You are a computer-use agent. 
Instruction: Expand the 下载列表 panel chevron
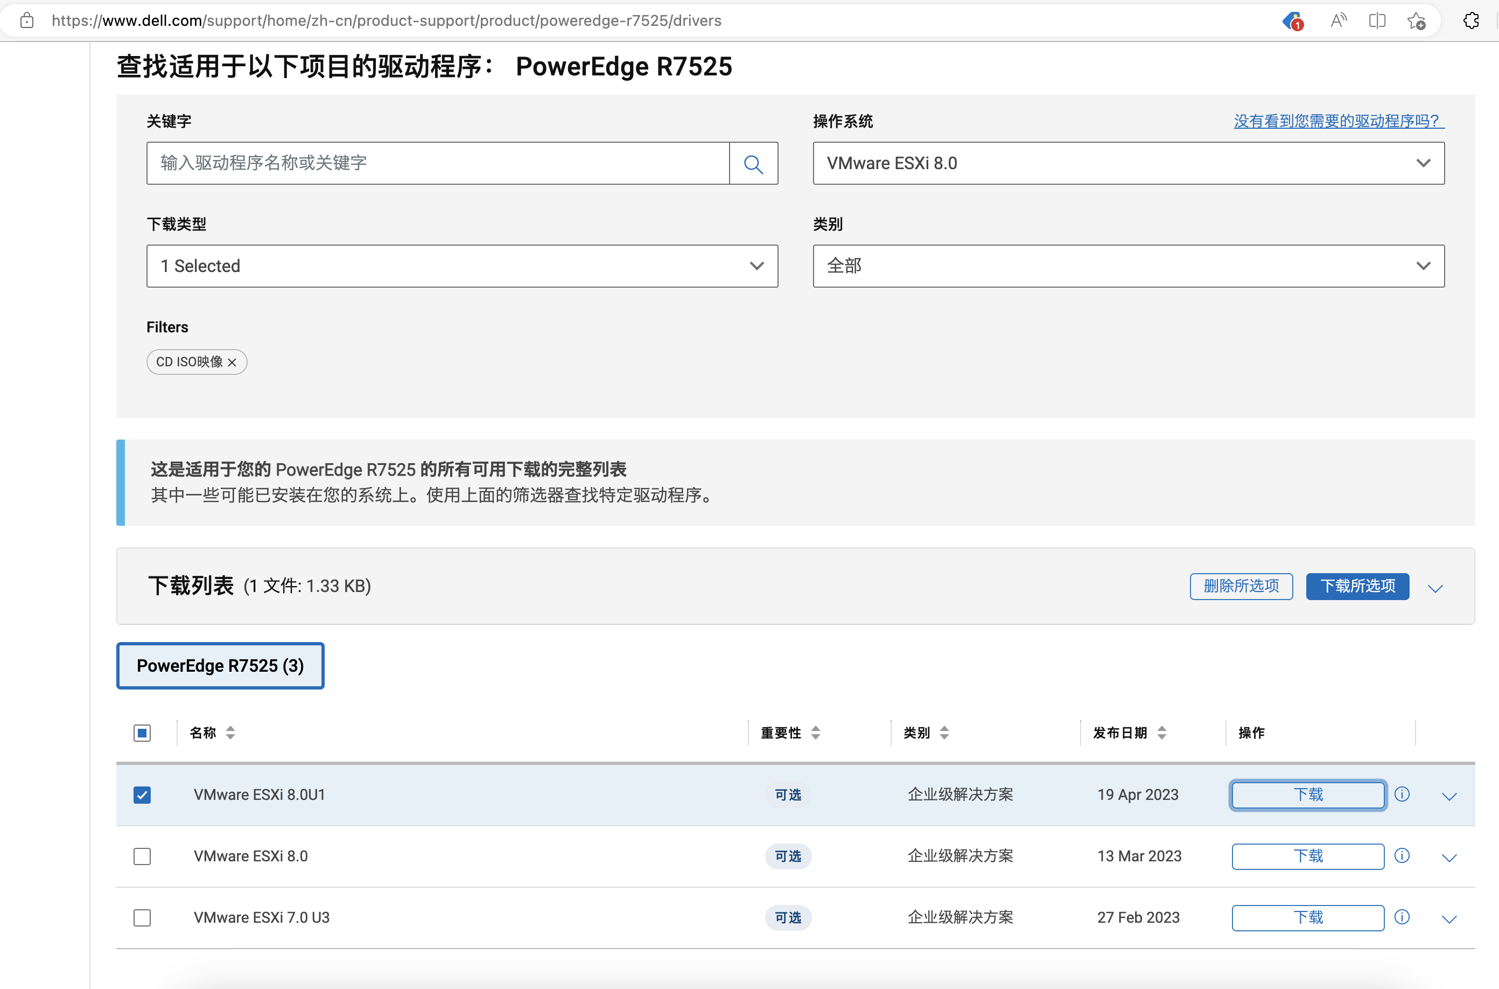pos(1435,588)
